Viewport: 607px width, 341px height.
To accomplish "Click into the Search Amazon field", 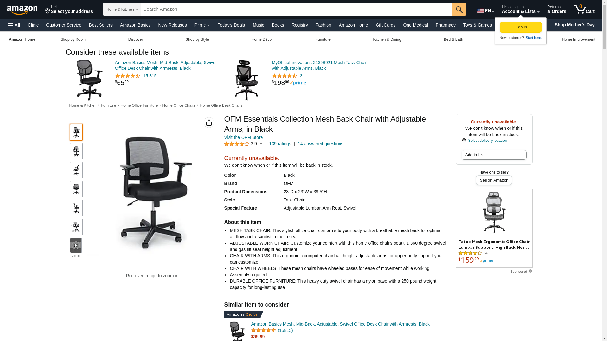I will (296, 9).
